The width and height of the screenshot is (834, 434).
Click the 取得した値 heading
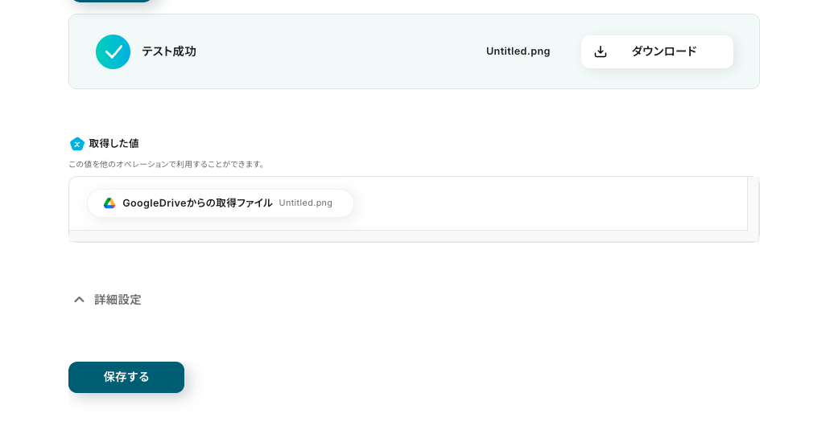(x=114, y=143)
